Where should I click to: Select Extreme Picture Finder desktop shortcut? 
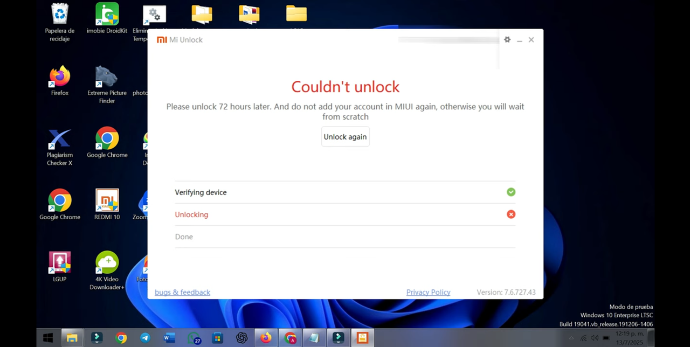point(107,85)
